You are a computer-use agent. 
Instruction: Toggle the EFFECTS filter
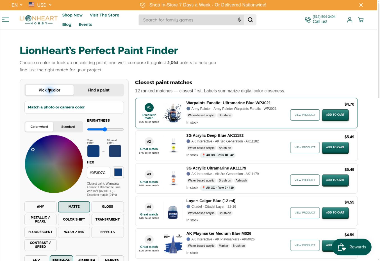[x=108, y=232]
